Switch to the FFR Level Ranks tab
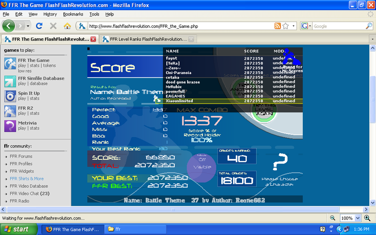 [145, 39]
